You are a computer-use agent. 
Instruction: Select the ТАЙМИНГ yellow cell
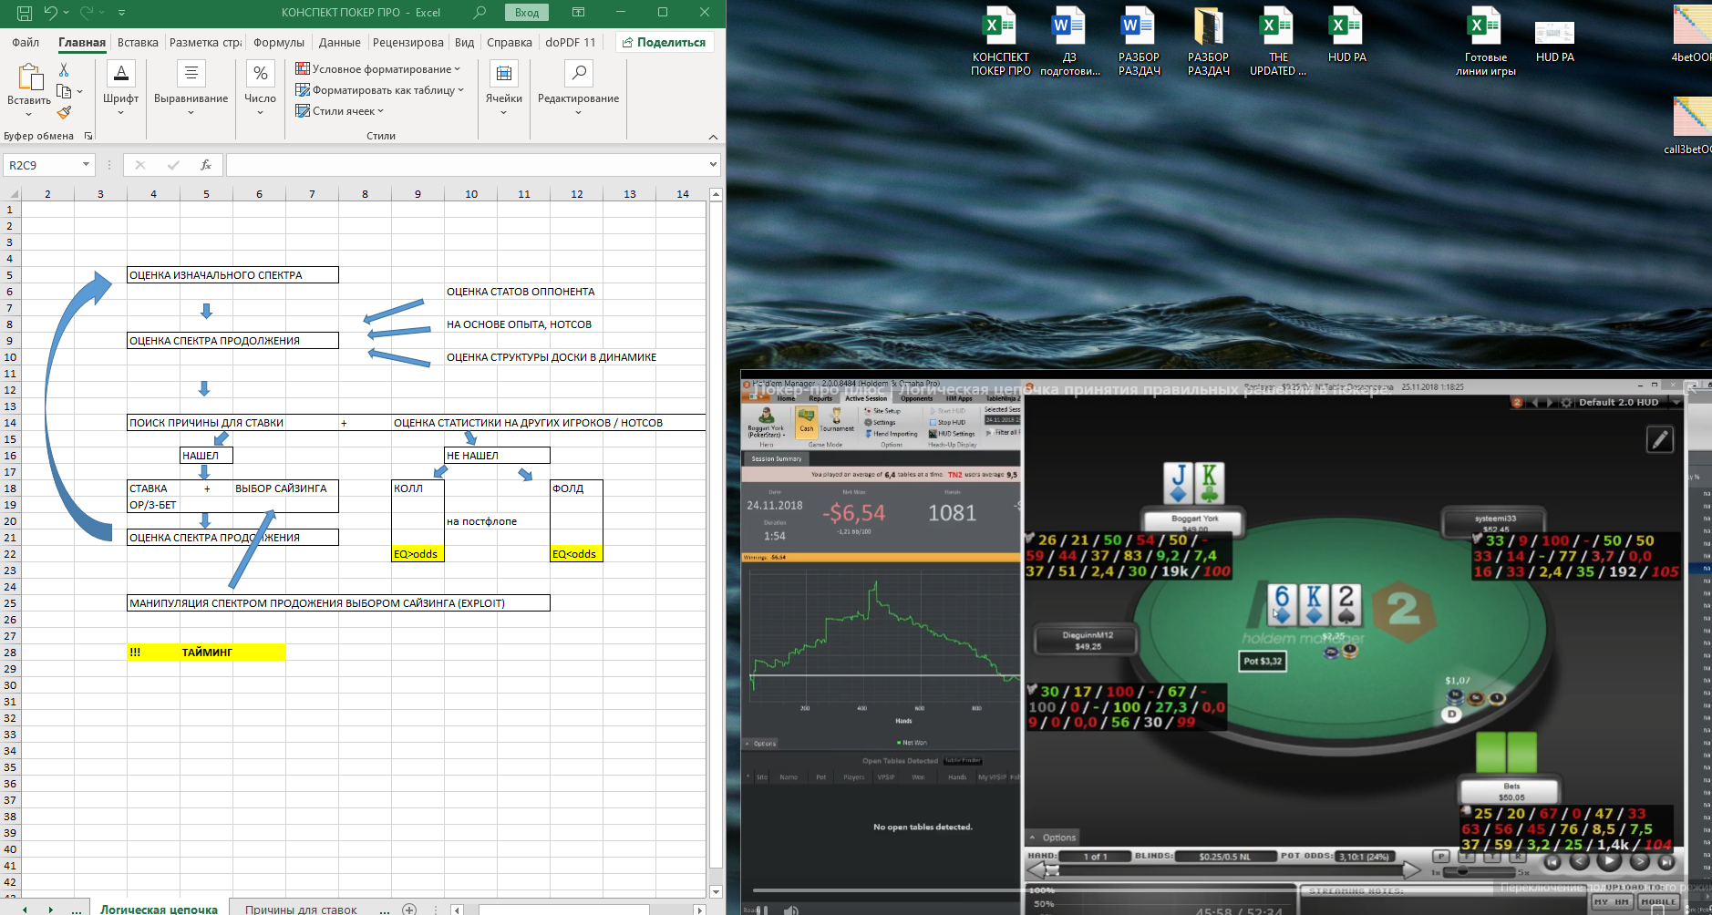click(206, 653)
